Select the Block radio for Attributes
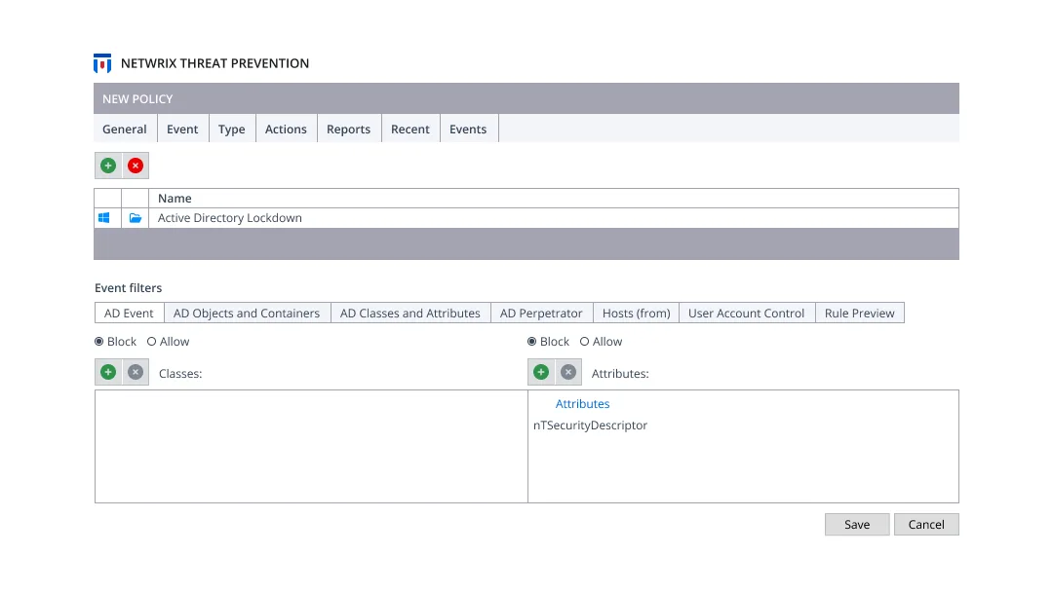 532,341
